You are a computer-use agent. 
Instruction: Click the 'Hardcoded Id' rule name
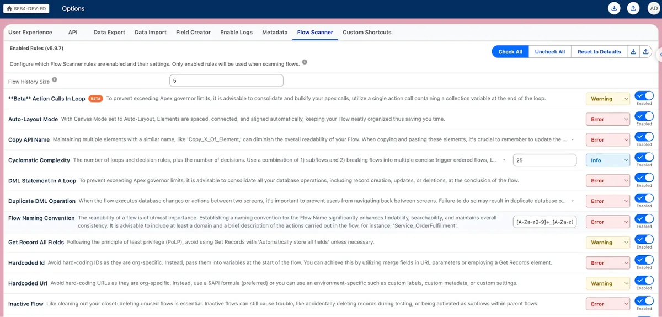tap(26, 262)
